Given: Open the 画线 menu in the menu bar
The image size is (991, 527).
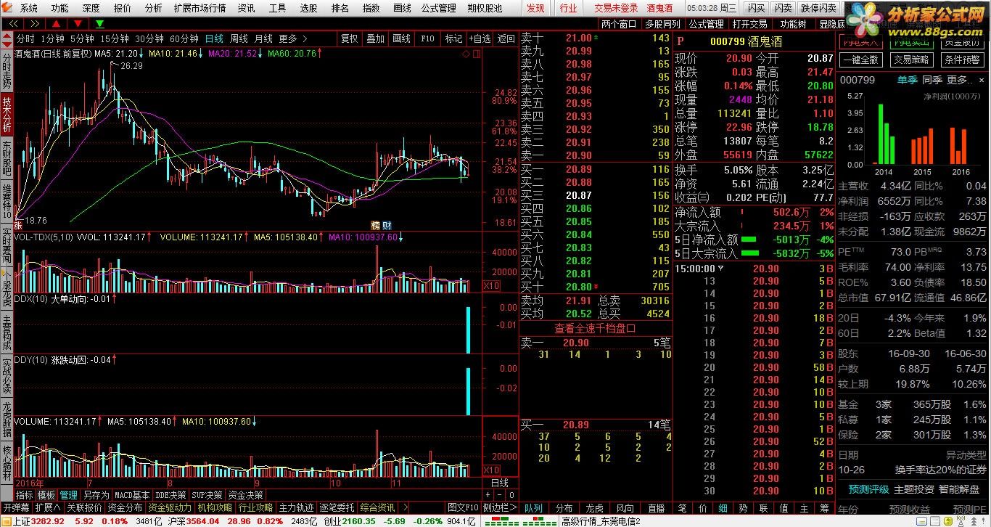Looking at the screenshot, I should pos(402,8).
